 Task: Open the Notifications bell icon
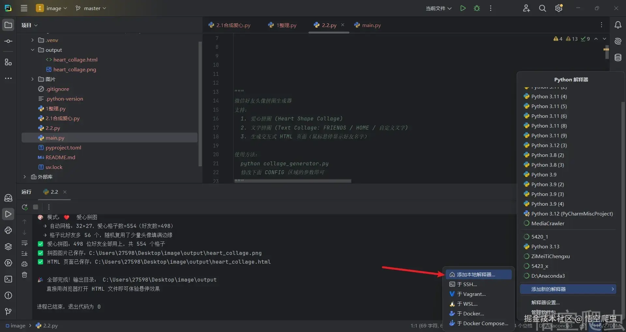[x=618, y=25]
